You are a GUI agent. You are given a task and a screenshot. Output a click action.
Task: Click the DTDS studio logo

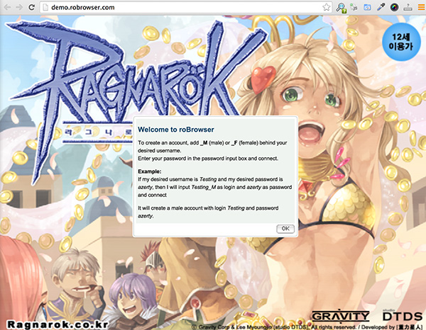coord(402,316)
